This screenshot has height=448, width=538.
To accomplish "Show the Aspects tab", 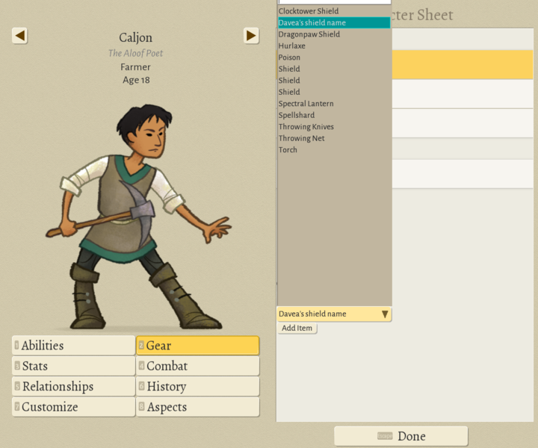I will (198, 407).
